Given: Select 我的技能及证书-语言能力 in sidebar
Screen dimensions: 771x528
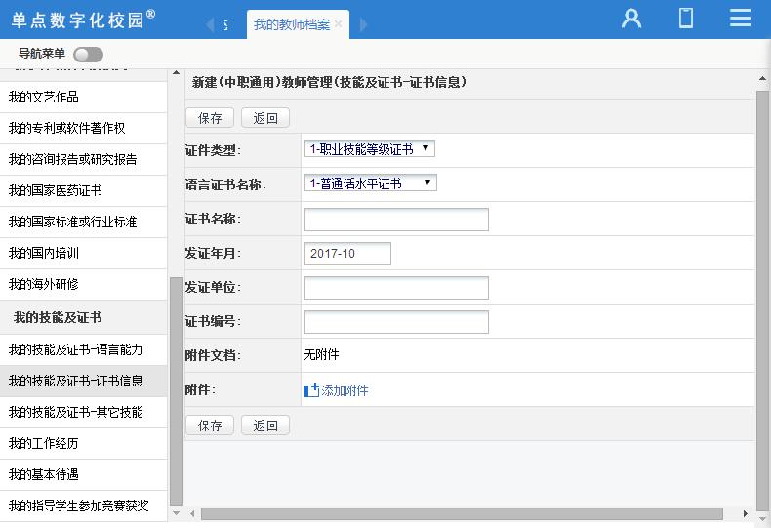Looking at the screenshot, I should pyautogui.click(x=75, y=349).
